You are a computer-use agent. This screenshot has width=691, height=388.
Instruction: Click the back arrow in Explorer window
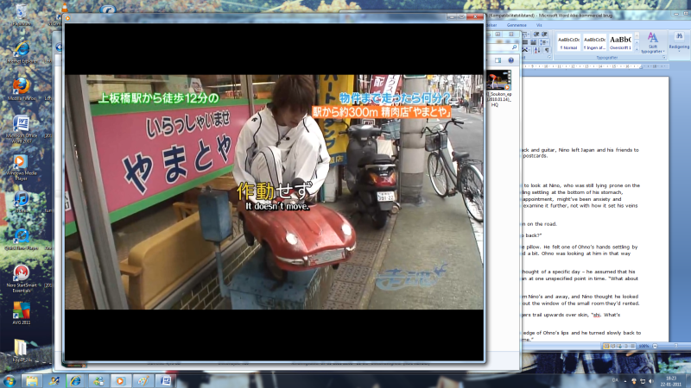59,47
